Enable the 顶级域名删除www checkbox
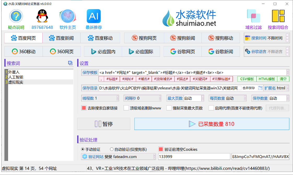 (x=126, y=108)
